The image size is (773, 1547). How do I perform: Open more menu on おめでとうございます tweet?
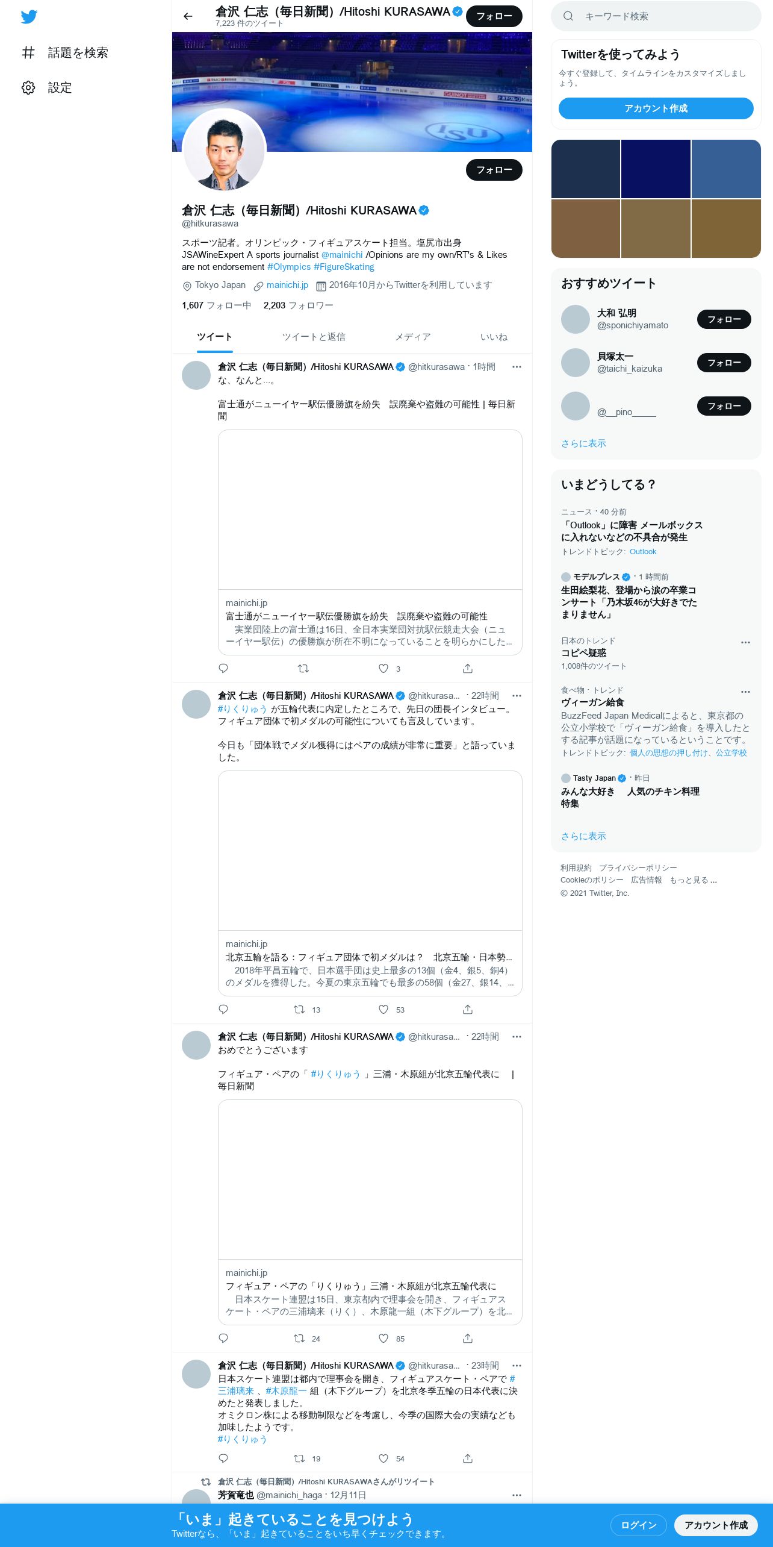(x=517, y=1037)
